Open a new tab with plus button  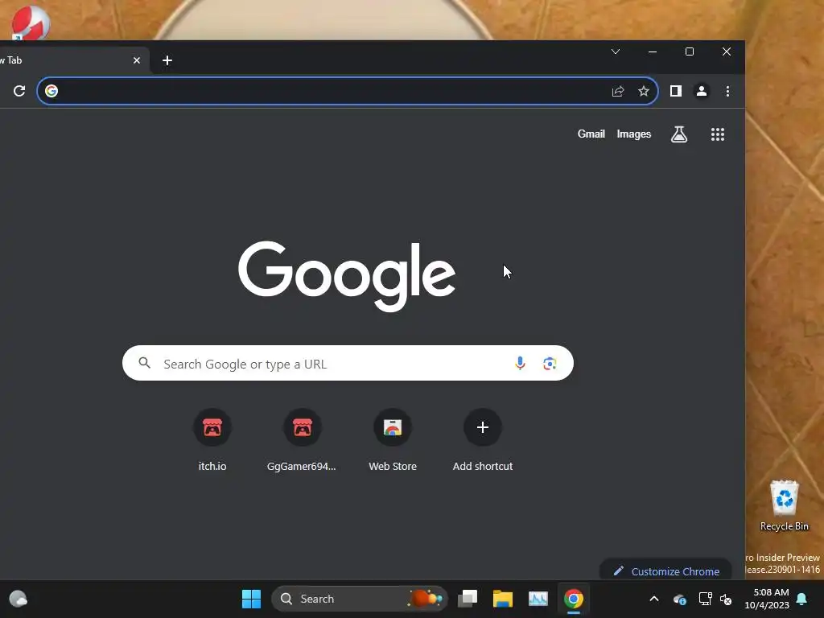(x=167, y=60)
